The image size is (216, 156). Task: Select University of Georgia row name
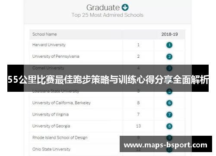coord(51,126)
